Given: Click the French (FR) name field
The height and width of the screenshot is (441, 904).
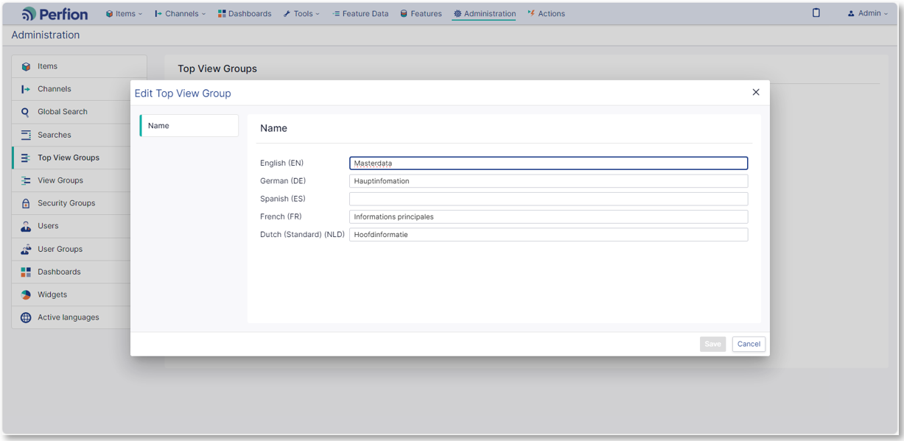Looking at the screenshot, I should 548,216.
